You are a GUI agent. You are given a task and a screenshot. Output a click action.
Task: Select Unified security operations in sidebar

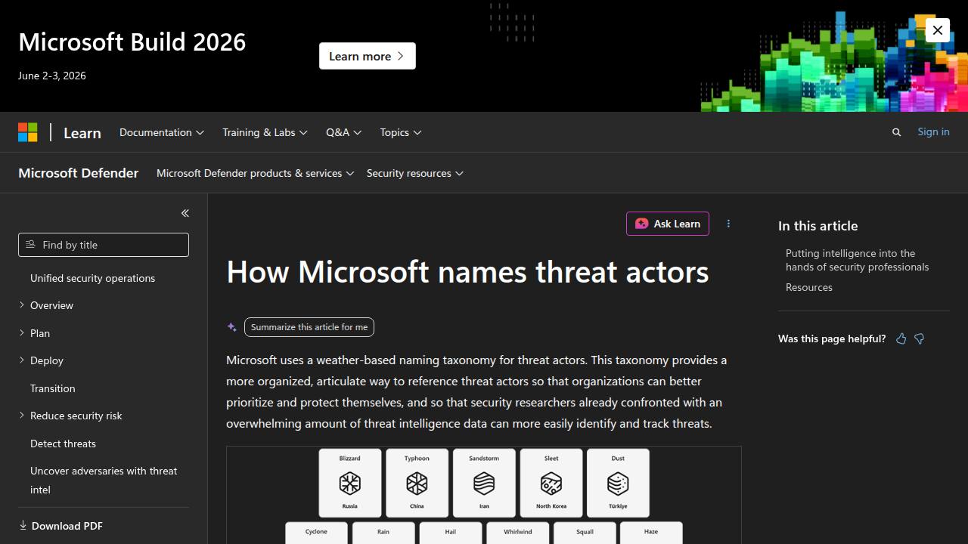click(x=92, y=278)
